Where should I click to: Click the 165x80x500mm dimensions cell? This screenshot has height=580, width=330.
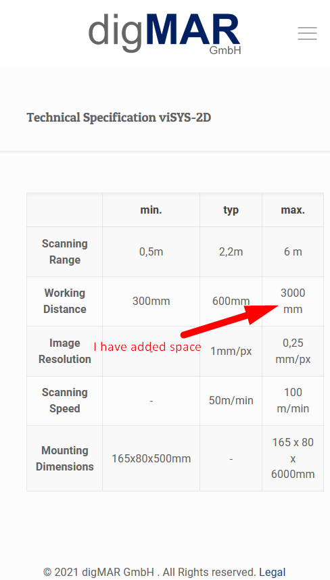click(x=151, y=458)
